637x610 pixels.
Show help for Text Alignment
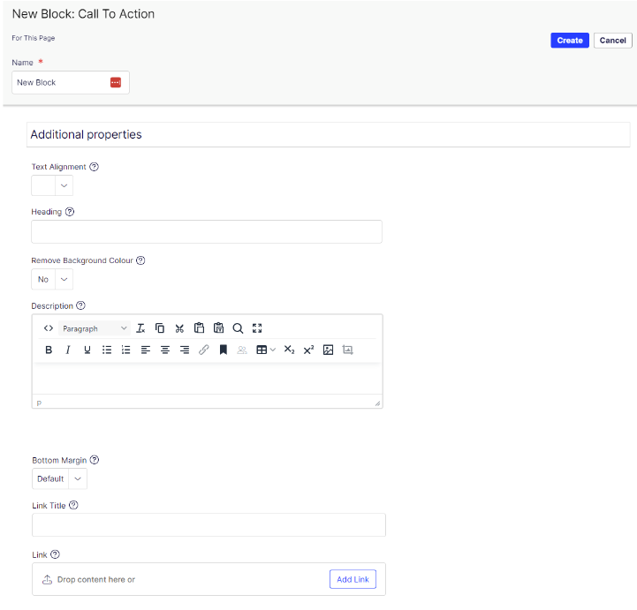(x=94, y=167)
